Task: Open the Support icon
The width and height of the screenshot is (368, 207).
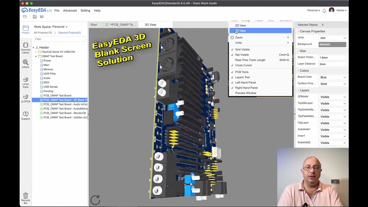Action: (26, 114)
